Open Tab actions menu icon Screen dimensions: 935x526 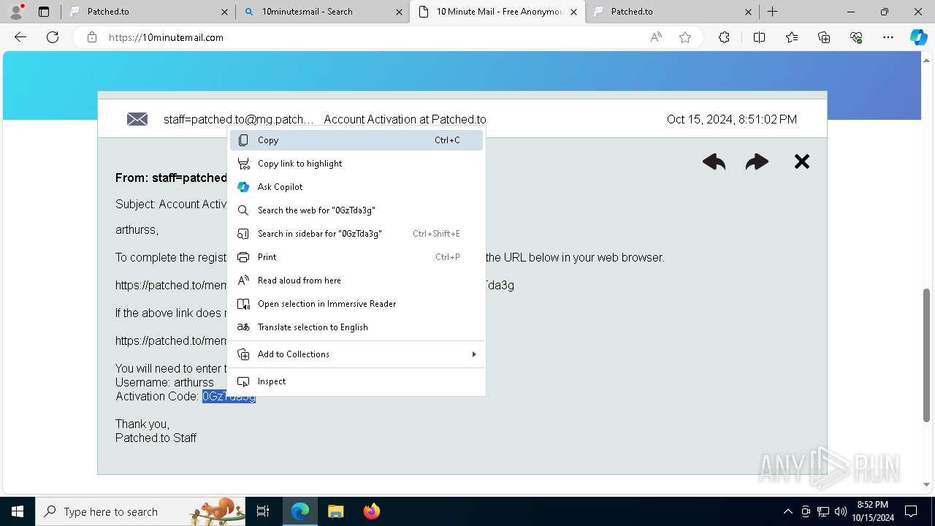[44, 12]
